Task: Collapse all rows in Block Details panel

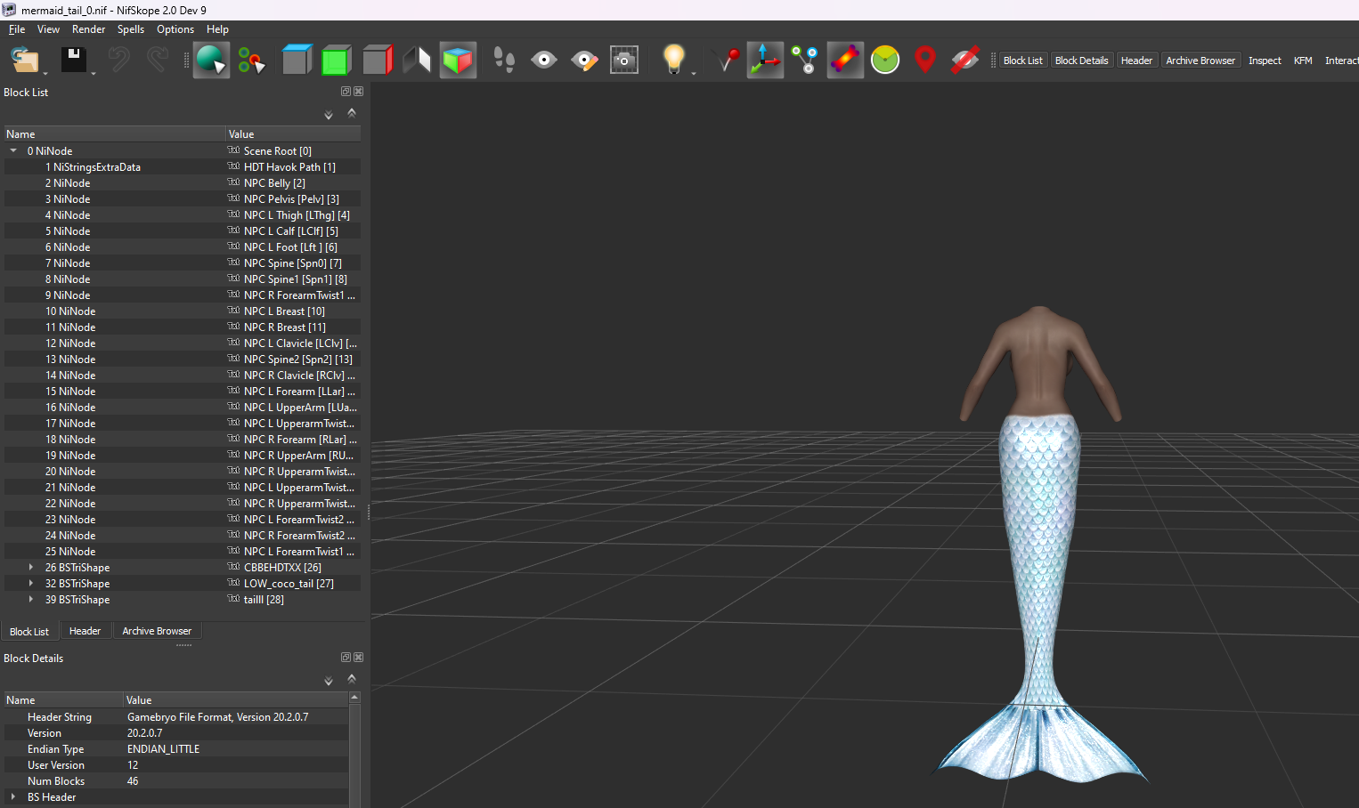Action: coord(352,679)
